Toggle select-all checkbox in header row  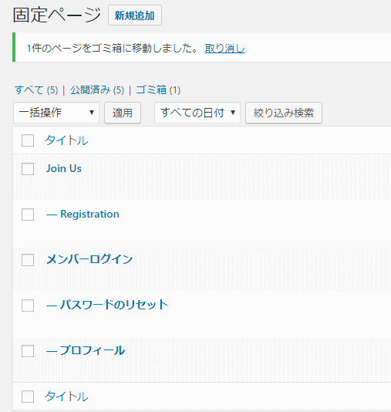click(28, 140)
